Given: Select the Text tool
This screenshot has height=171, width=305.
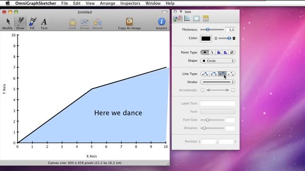Looking at the screenshot, I should [x=44, y=23].
